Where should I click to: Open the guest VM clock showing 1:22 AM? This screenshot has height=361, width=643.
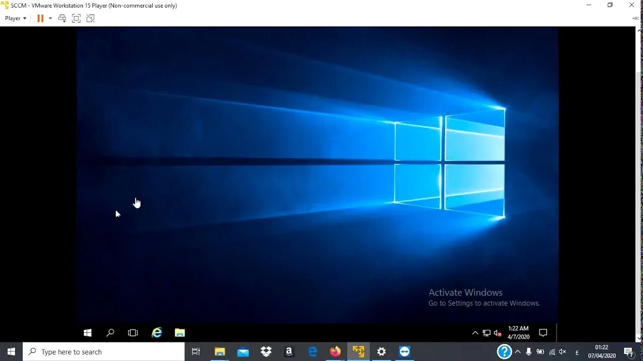point(518,332)
